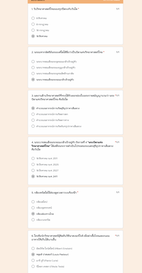The width and height of the screenshot is (142, 273).
Task: Select 18 สิงหาคม พ.ศ. 2511 option
Action: [x=33, y=158]
